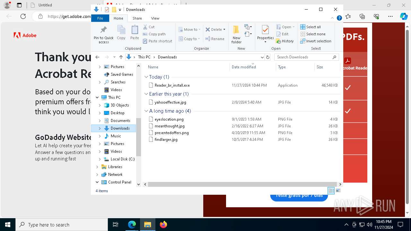411x231 pixels.
Task: Go up one folder level arrow
Action: [121, 57]
